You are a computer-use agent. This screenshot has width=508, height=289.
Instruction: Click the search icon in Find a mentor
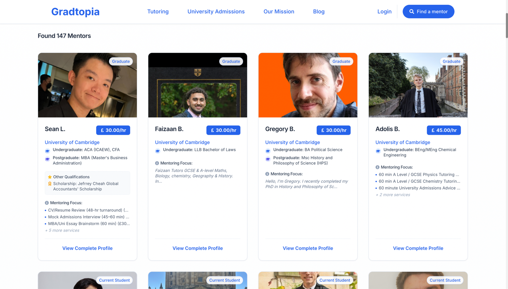[x=411, y=12]
